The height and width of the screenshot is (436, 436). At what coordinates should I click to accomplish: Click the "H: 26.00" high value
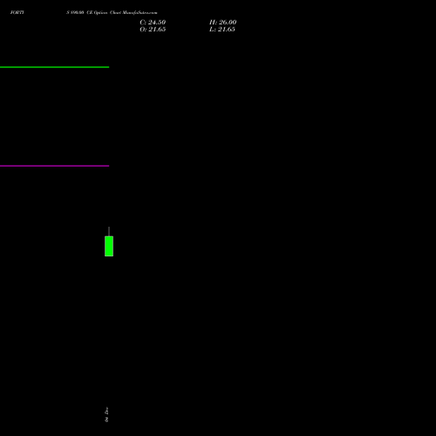222,23
